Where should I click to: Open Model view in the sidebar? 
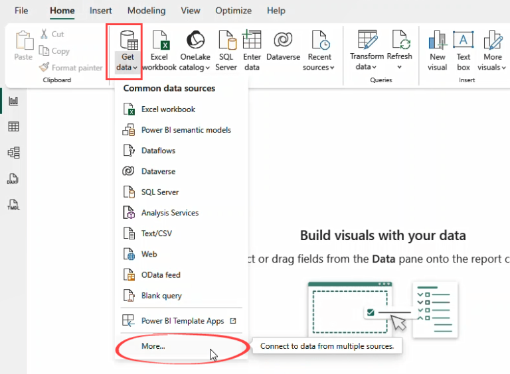(x=13, y=153)
